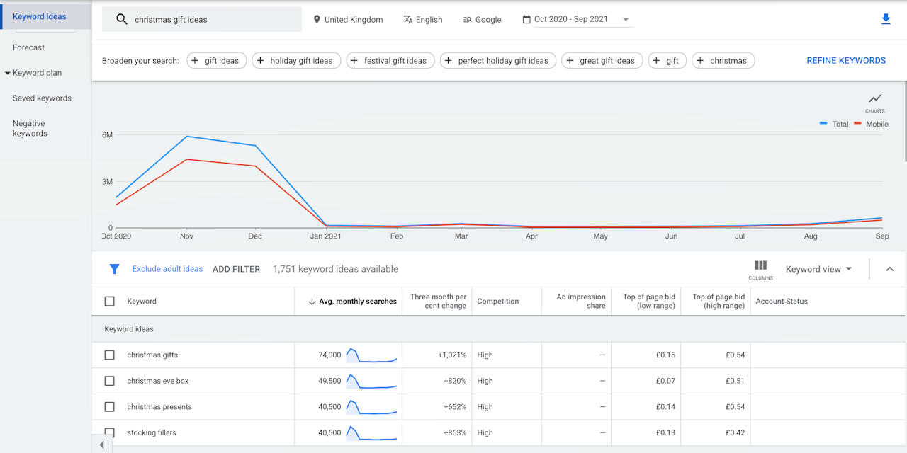Select the christmas eve box checkbox
The width and height of the screenshot is (907, 453).
[110, 381]
